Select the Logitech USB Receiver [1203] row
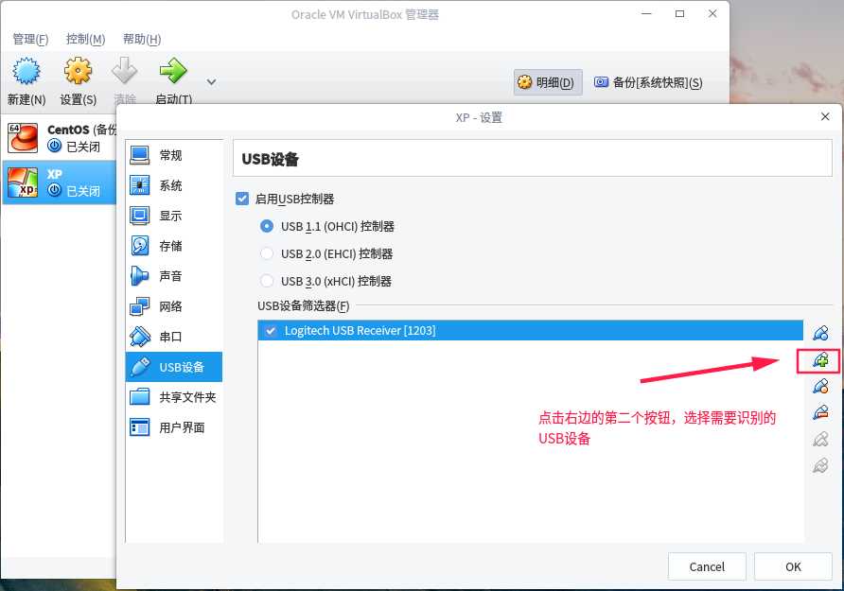This screenshot has width=844, height=591. point(530,331)
